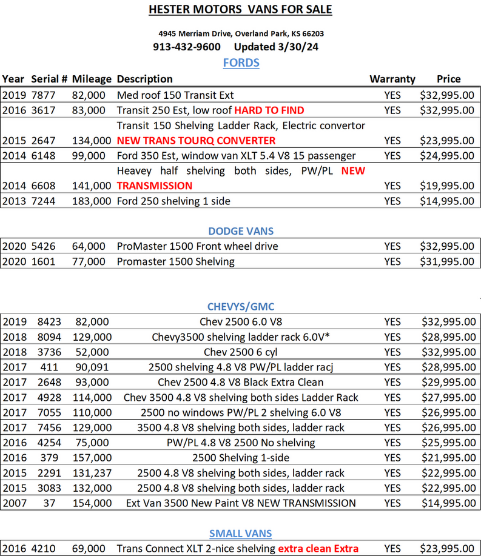
Task: Select the CHEVYS/GMC section heading
Action: 241,307
